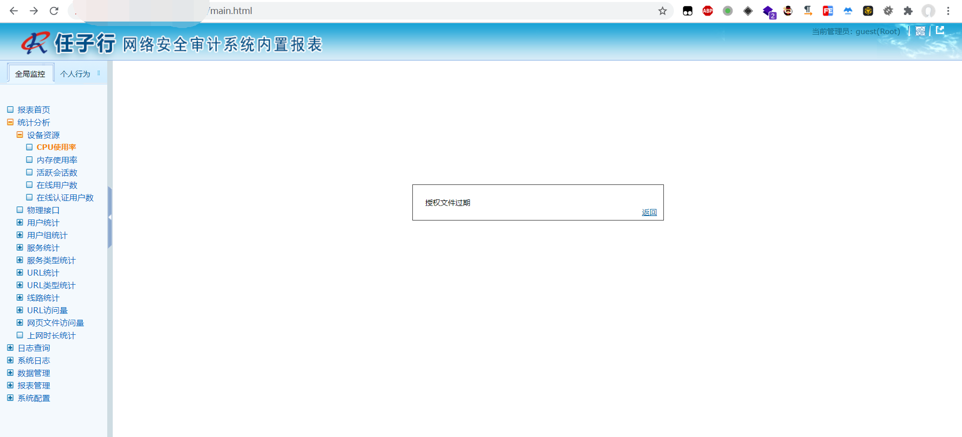Select the 全局监控 tab

[x=30, y=74]
